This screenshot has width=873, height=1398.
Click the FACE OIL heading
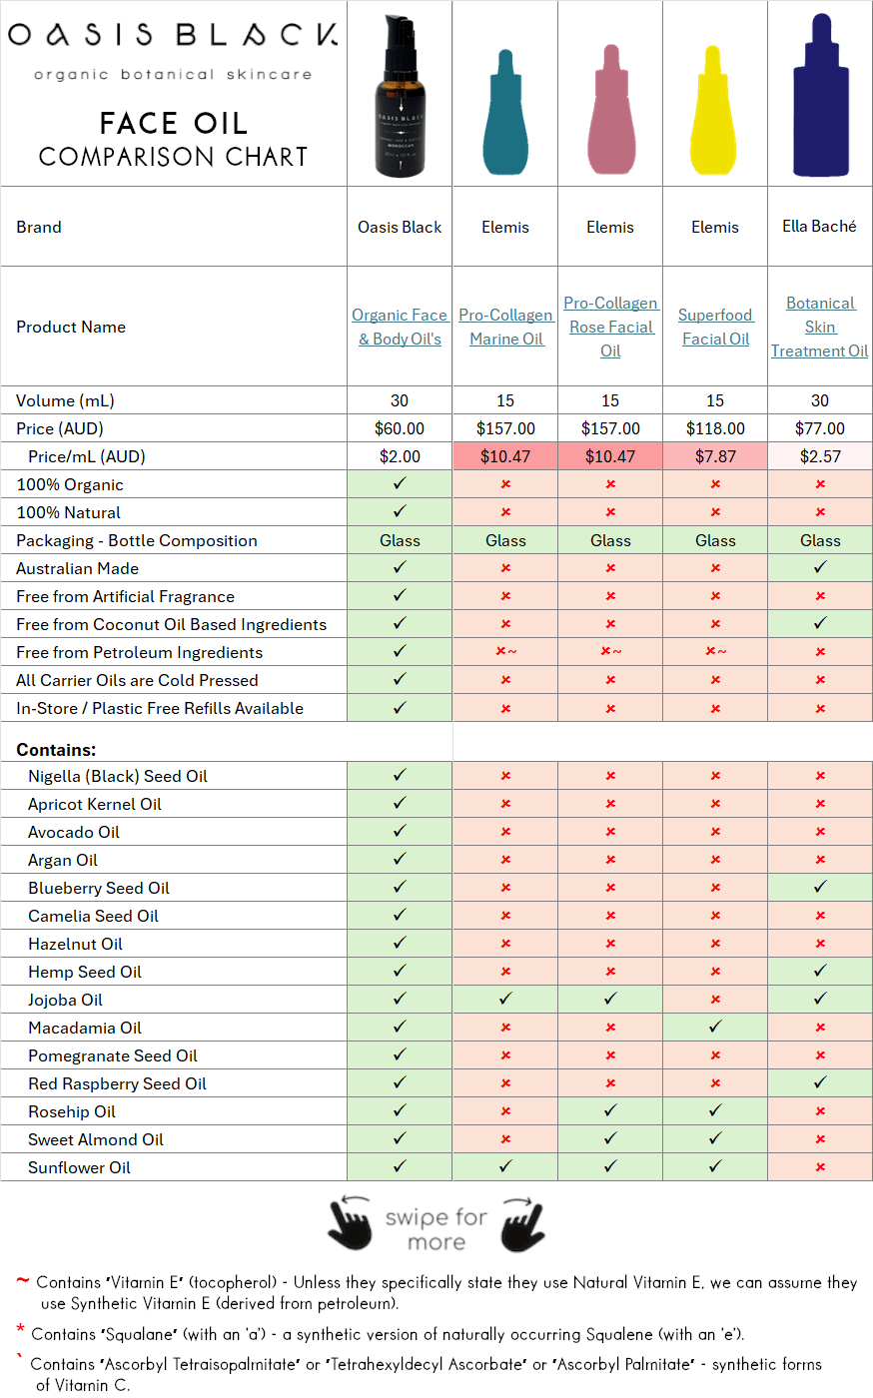pos(174,123)
